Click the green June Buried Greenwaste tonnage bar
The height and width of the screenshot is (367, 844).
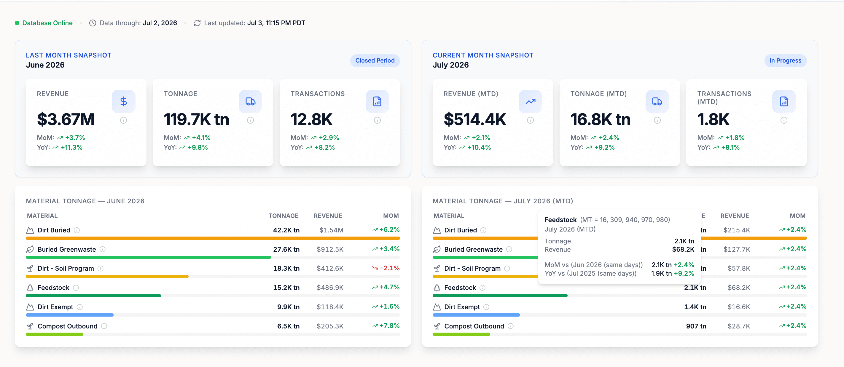click(148, 257)
